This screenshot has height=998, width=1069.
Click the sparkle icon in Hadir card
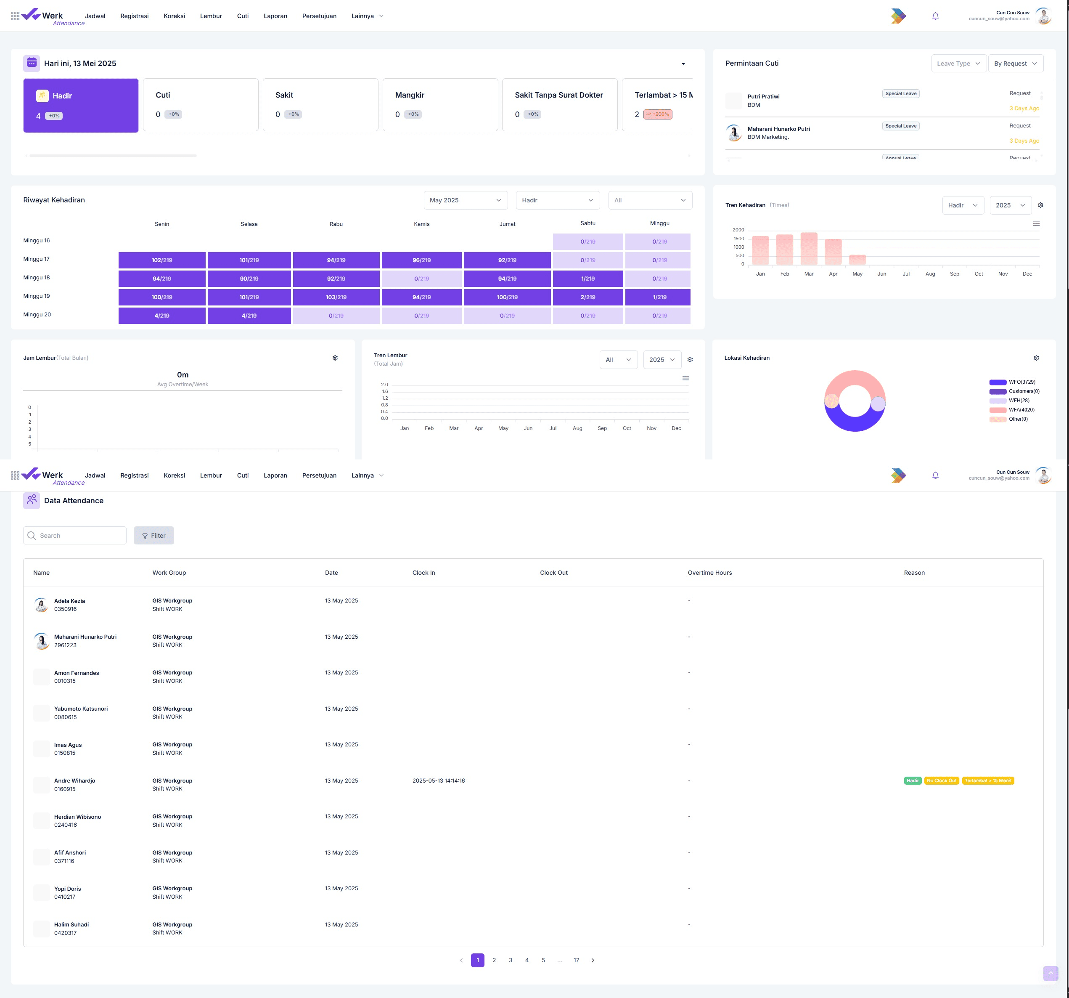point(42,96)
